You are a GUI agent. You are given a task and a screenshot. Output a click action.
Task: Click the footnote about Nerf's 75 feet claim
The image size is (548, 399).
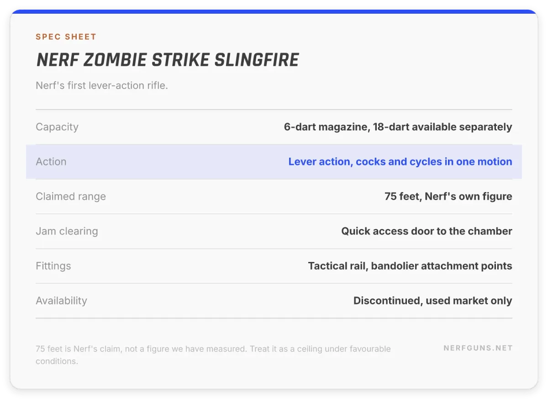click(213, 355)
